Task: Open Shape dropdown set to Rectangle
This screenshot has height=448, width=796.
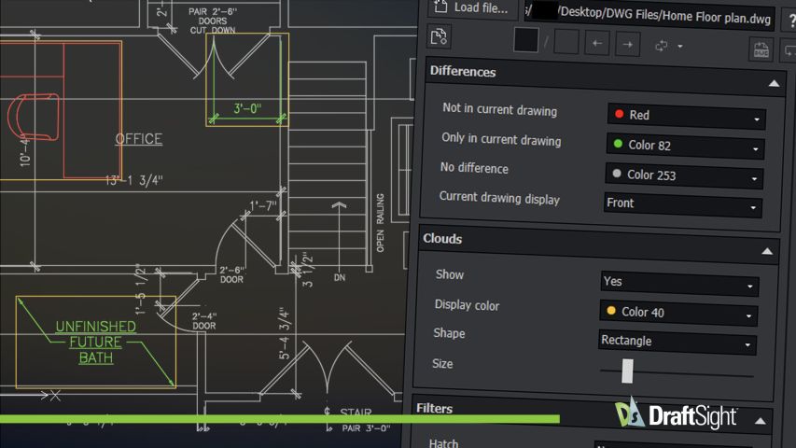Action: (x=677, y=343)
